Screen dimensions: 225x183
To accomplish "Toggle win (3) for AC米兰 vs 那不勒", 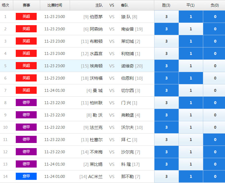I will pyautogui.click(x=167, y=176).
